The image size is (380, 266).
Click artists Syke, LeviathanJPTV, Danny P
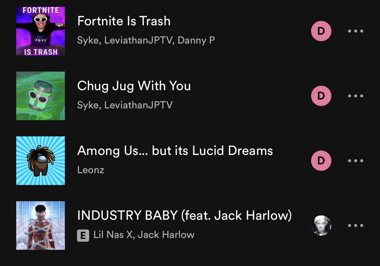click(x=146, y=40)
